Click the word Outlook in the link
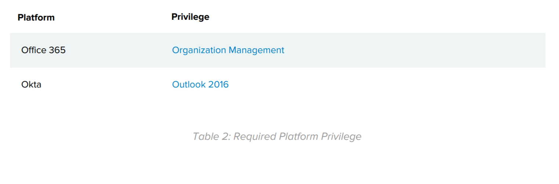Screen dimensions: 559x184 189,85
